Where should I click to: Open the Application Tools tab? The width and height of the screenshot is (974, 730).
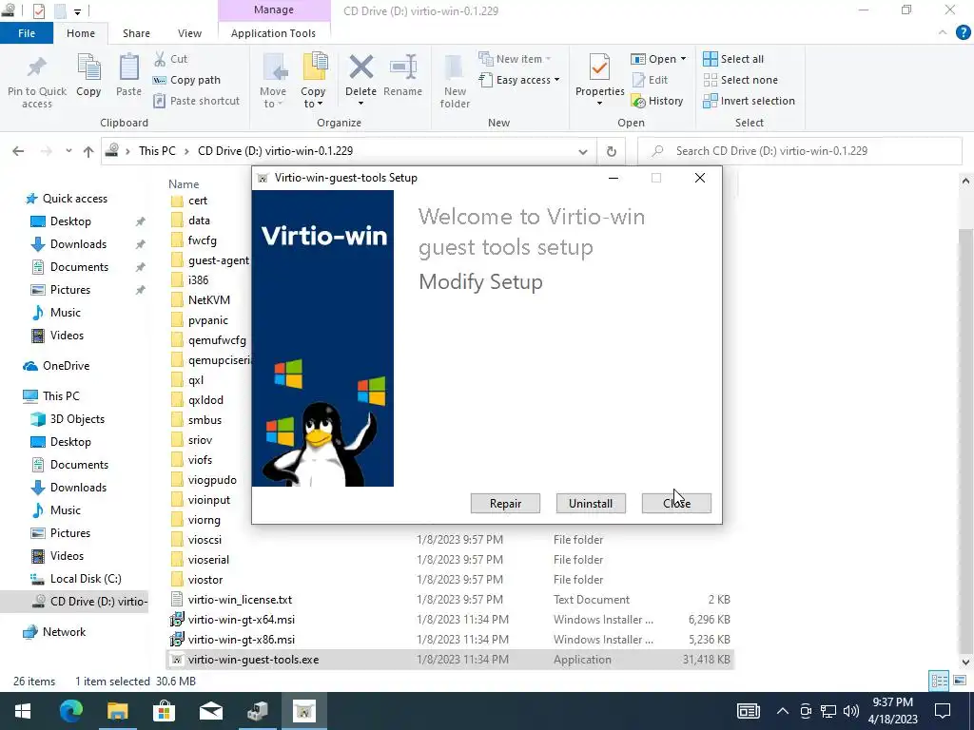(273, 33)
